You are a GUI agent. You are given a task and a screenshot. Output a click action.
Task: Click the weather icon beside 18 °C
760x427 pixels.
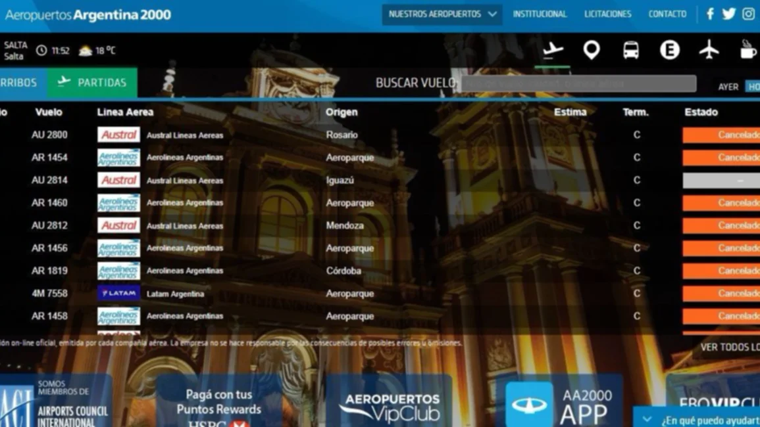click(x=86, y=51)
